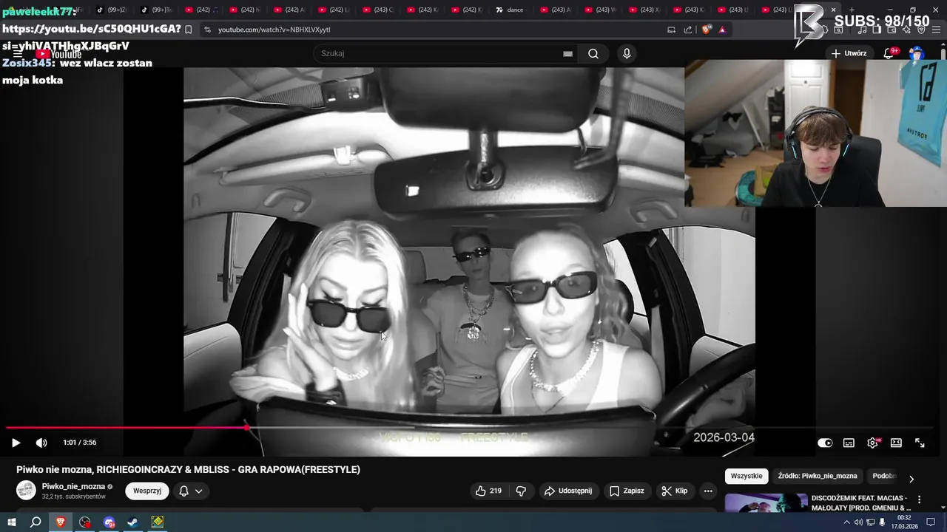Select the Wszystkie filter chip
This screenshot has width=947, height=532.
tap(746, 476)
